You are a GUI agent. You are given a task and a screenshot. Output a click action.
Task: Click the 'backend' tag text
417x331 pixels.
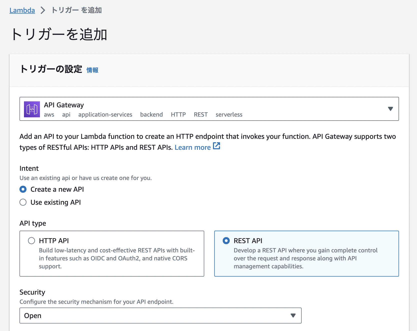152,115
